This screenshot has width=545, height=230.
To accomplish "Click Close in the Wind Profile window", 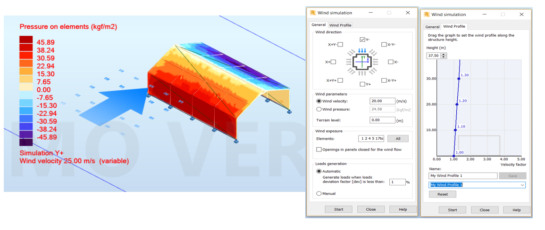I will point(485,210).
